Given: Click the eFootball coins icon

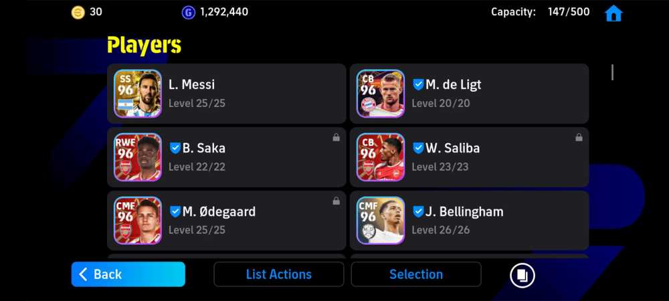Looking at the screenshot, I should pyautogui.click(x=78, y=12).
